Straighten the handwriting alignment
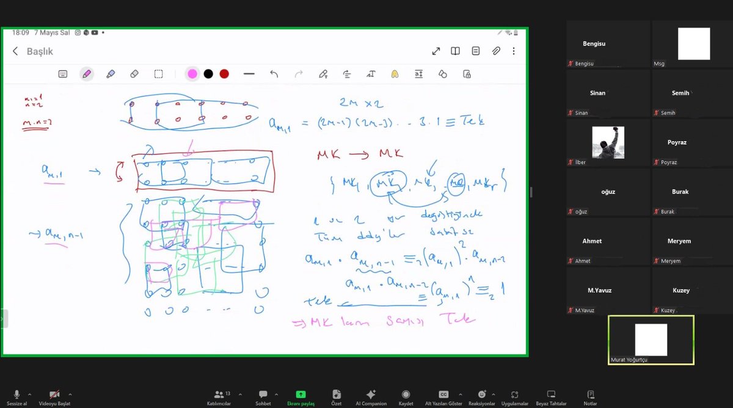The image size is (733, 408). point(347,74)
